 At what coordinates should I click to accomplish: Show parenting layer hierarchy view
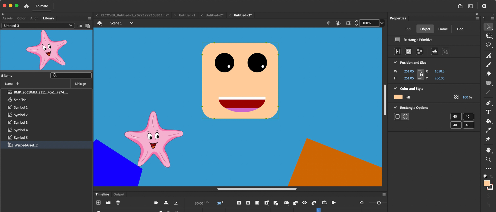[x=166, y=203]
